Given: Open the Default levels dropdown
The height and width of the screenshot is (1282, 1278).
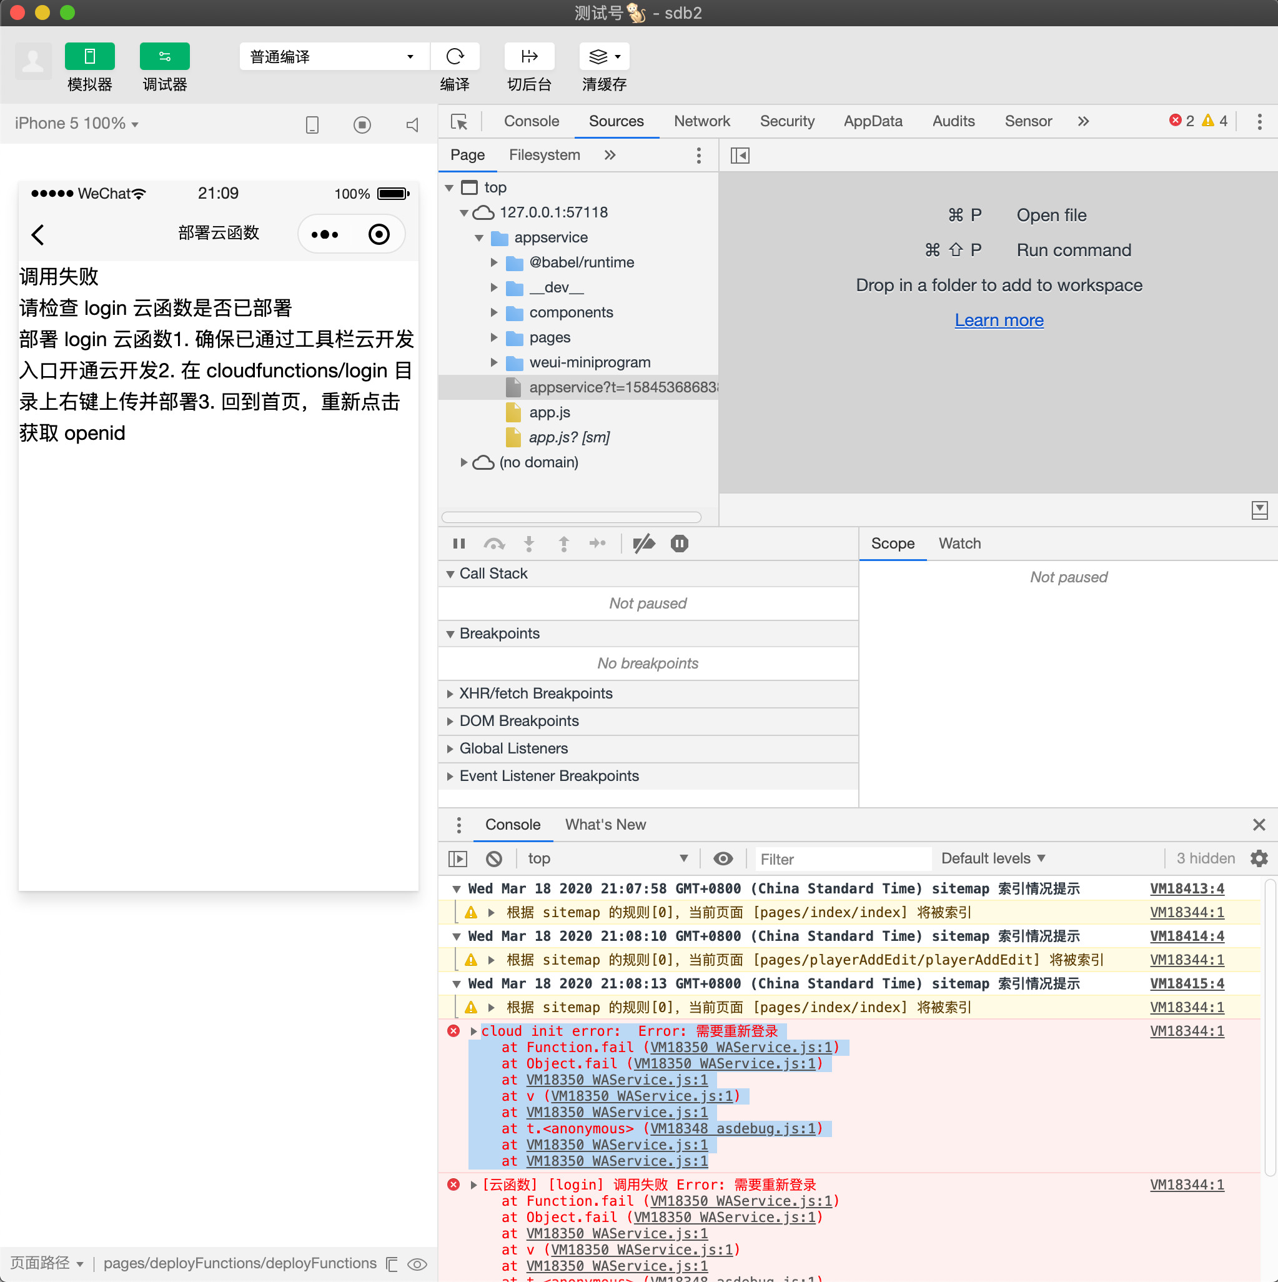Looking at the screenshot, I should (x=993, y=858).
